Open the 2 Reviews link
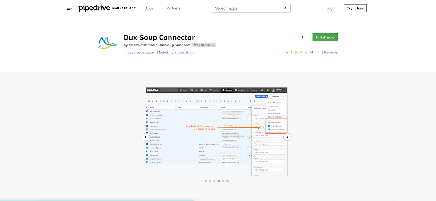 [x=329, y=52]
